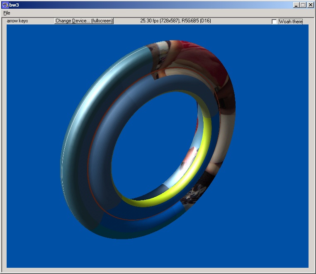Maximize the bw3 window
This screenshot has width=316, height=274.
[x=303, y=5]
